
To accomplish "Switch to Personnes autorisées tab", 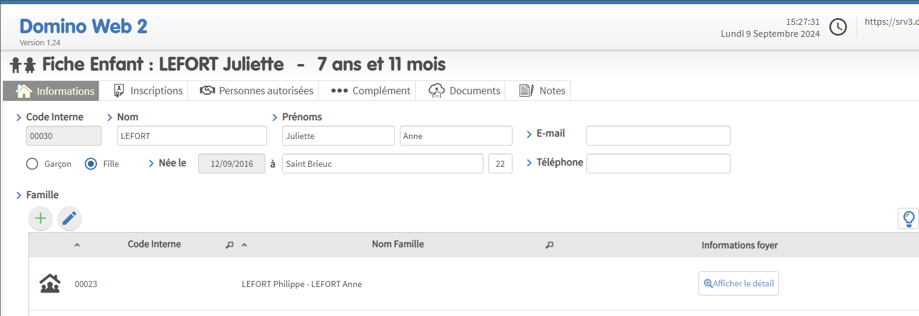I will (257, 91).
